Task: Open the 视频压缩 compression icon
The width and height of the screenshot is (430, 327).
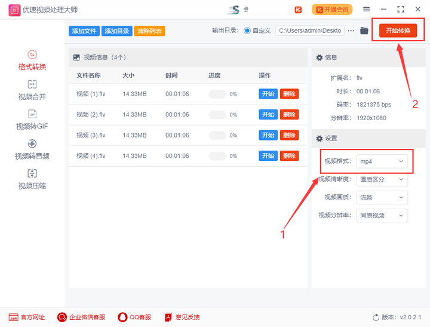Action: (32, 173)
